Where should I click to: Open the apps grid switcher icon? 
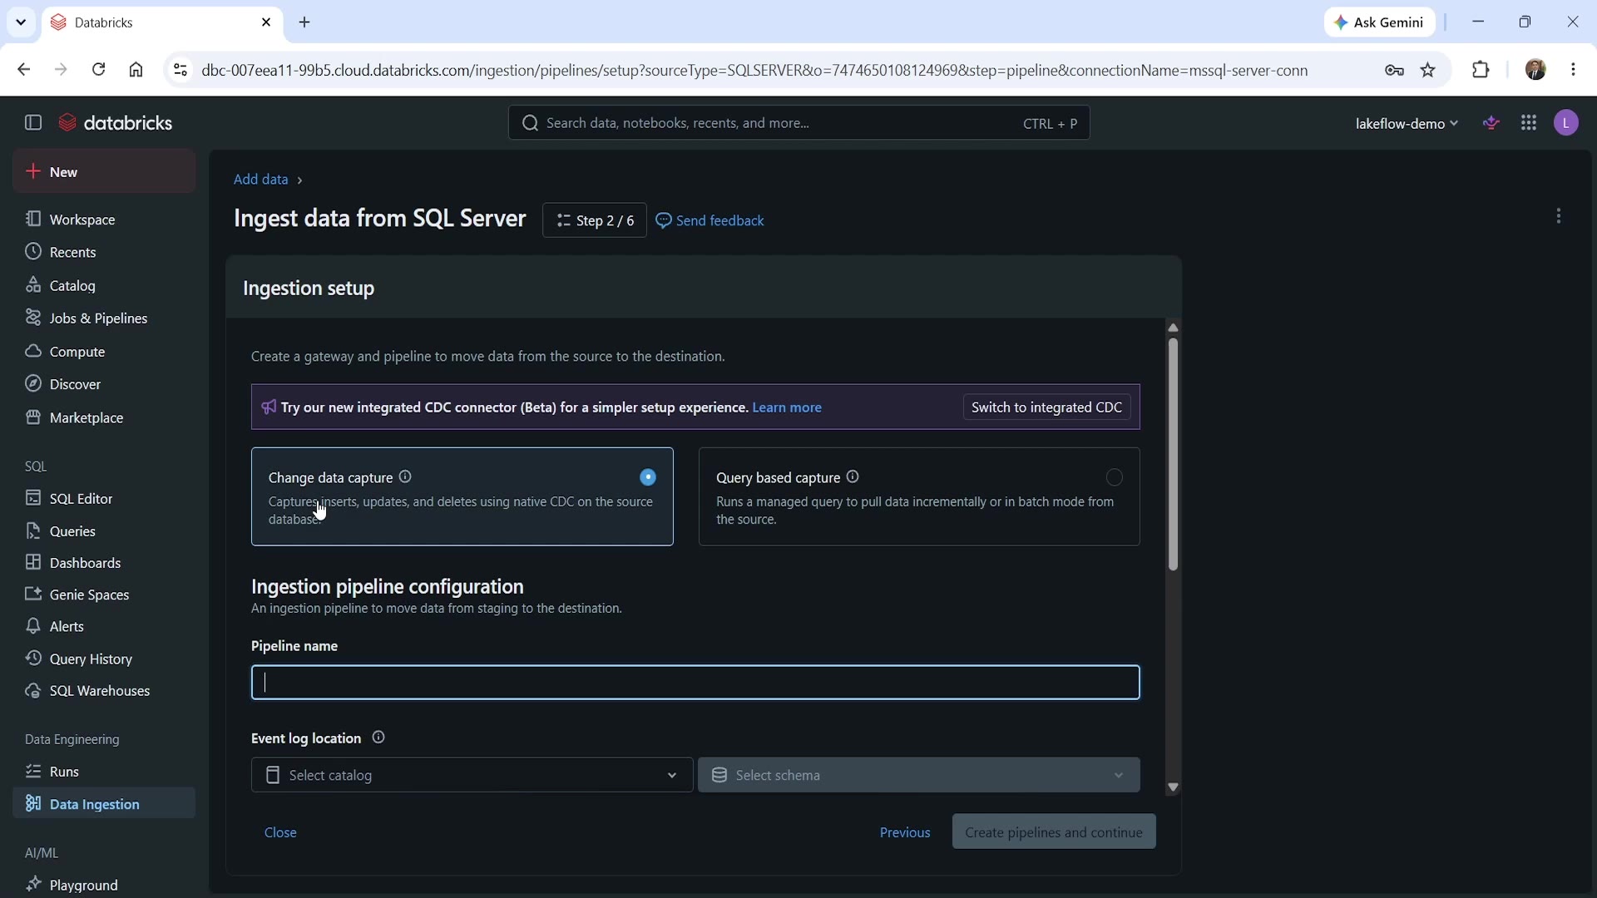(1529, 123)
